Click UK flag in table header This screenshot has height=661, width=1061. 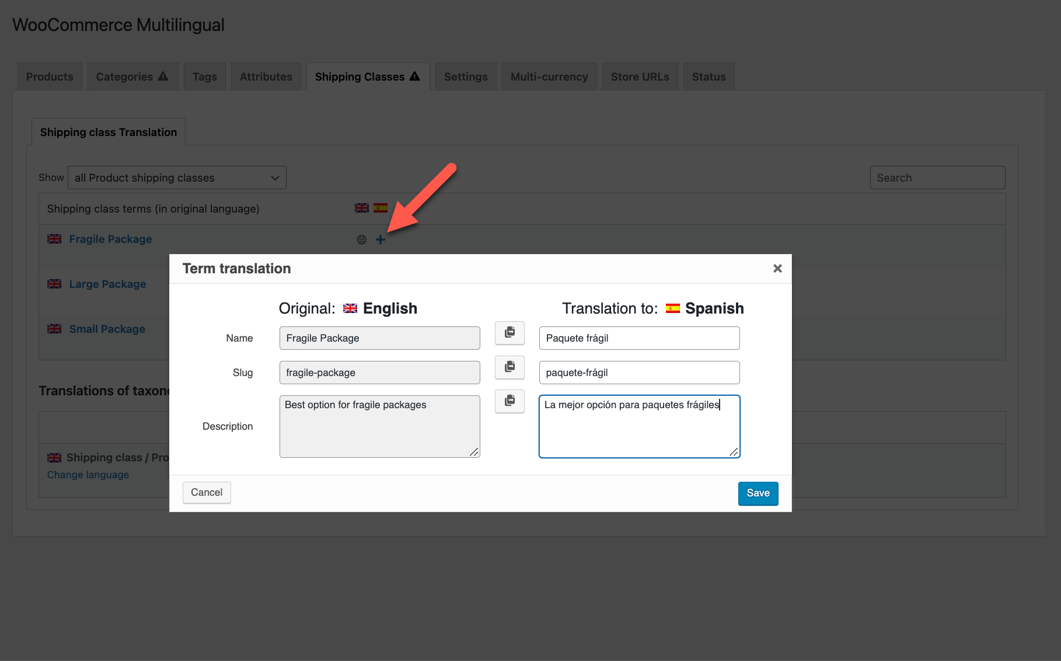(362, 208)
